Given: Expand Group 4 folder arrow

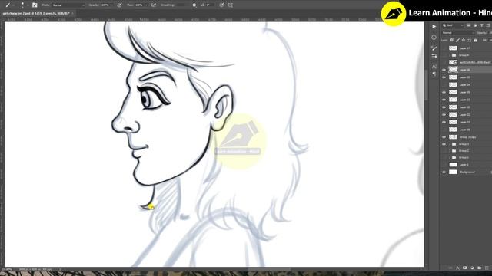Looking at the screenshot, I should coord(450,55).
